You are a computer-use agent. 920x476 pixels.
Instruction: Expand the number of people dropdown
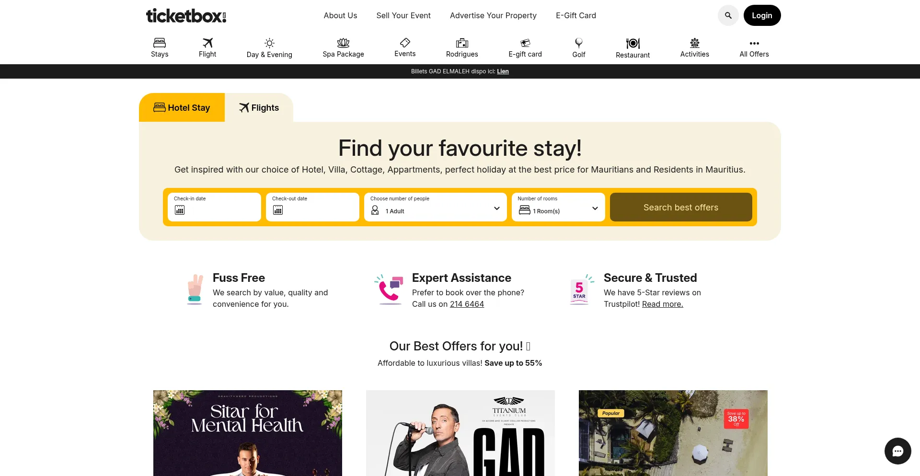pyautogui.click(x=436, y=207)
